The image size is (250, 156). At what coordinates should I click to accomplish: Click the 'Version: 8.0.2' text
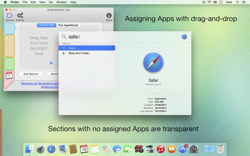[153, 84]
